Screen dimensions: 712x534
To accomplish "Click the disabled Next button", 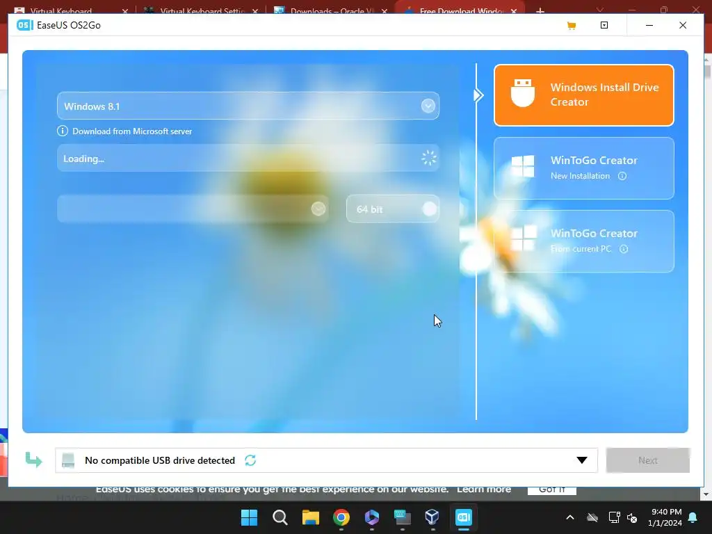I will click(647, 460).
